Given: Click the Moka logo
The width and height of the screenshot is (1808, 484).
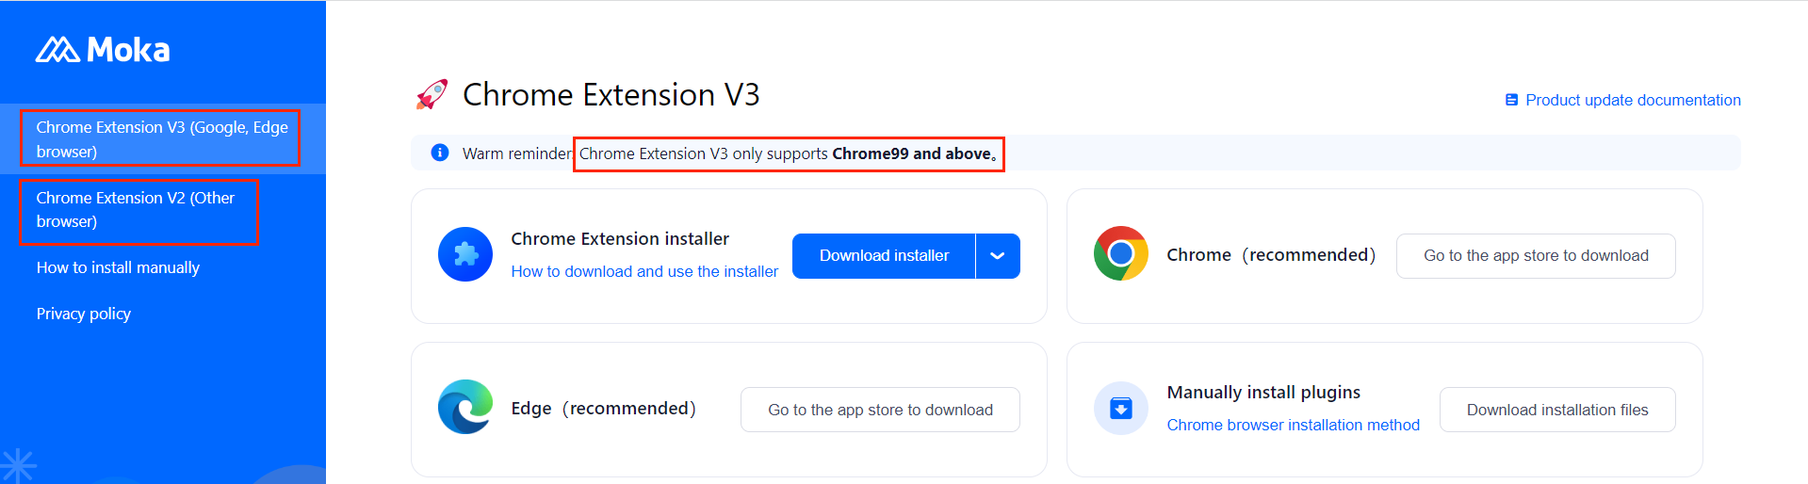Looking at the screenshot, I should tap(103, 50).
